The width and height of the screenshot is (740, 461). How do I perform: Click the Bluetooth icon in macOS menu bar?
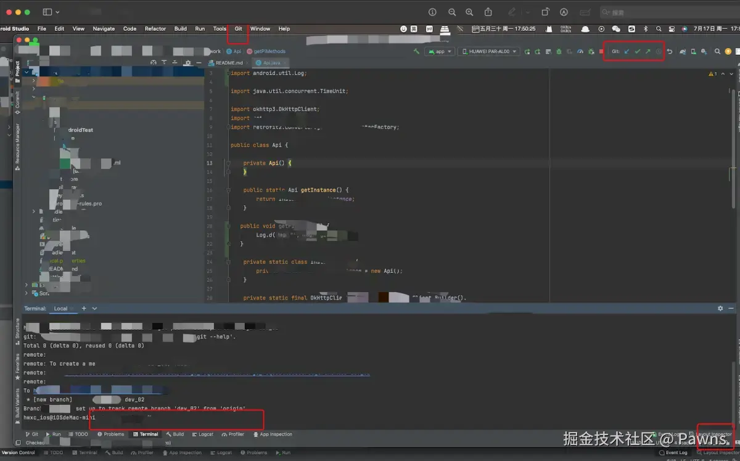coord(646,29)
